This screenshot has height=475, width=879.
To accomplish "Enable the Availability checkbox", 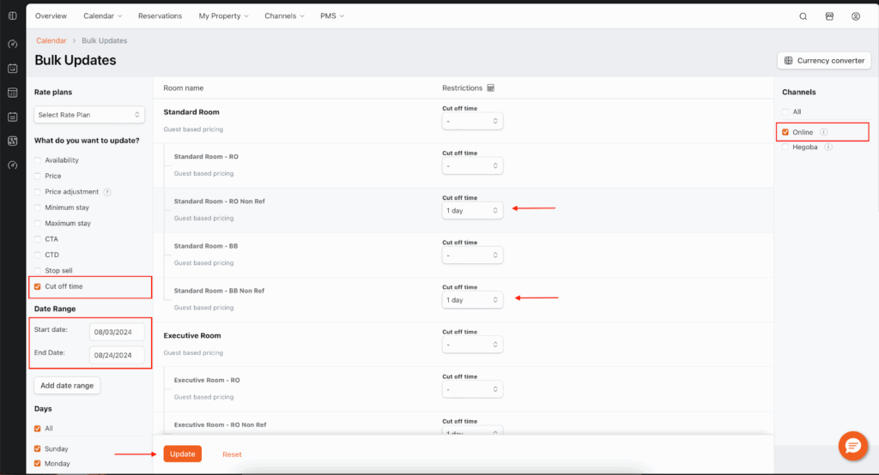I will pos(37,160).
